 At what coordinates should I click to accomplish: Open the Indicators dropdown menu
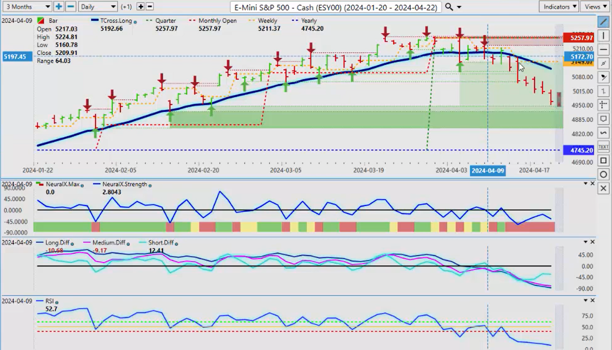coord(559,6)
